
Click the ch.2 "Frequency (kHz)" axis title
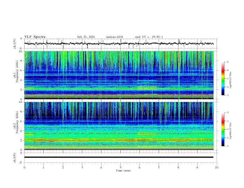point(17,122)
